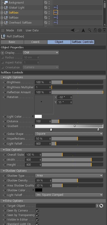Open the Light Color white swatch

coord(38,116)
